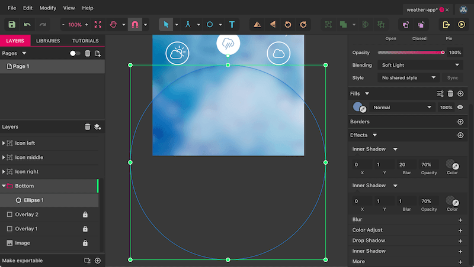Click the Sync style button

coord(453,77)
